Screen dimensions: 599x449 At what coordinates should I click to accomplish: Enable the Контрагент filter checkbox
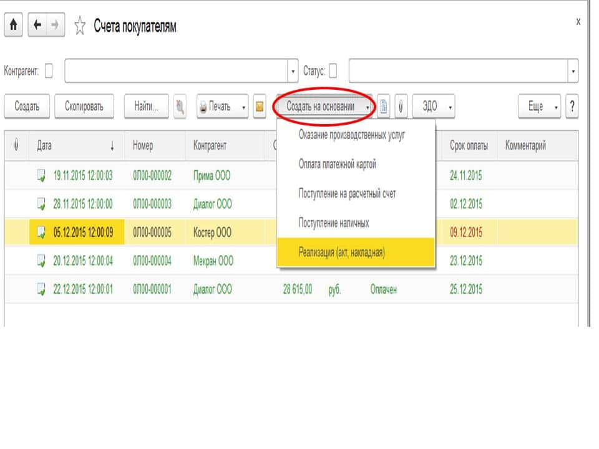(49, 70)
